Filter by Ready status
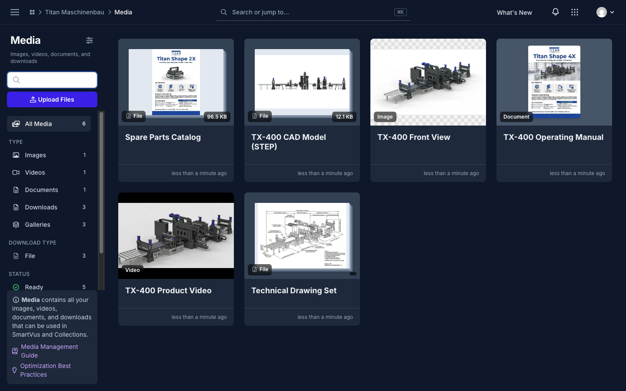Screen dimensions: 626x391 click(49, 287)
